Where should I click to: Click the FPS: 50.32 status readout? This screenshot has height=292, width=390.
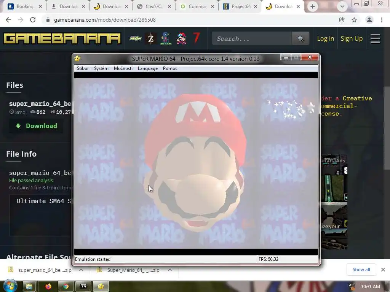click(x=269, y=259)
